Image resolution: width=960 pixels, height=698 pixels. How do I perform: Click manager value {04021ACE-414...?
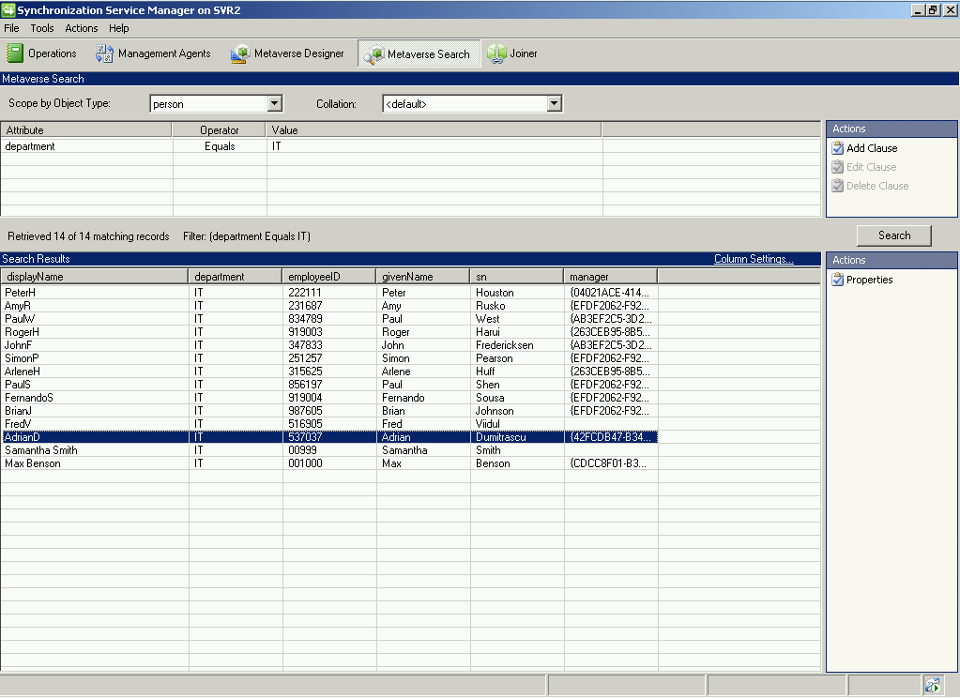pyautogui.click(x=609, y=293)
